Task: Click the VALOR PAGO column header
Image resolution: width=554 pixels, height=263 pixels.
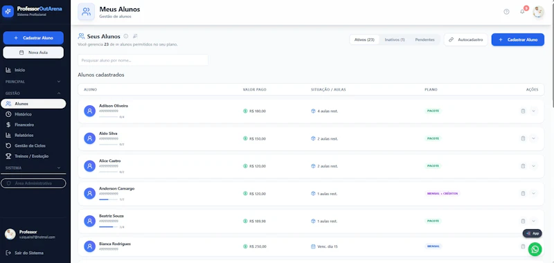Action: click(x=254, y=90)
